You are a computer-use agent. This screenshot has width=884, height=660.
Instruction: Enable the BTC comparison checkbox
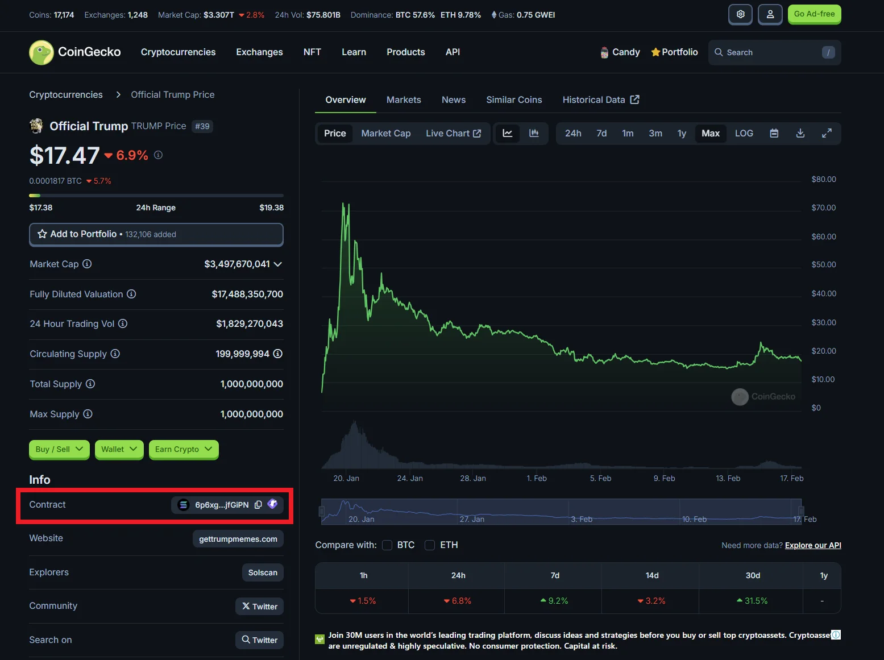coord(387,545)
